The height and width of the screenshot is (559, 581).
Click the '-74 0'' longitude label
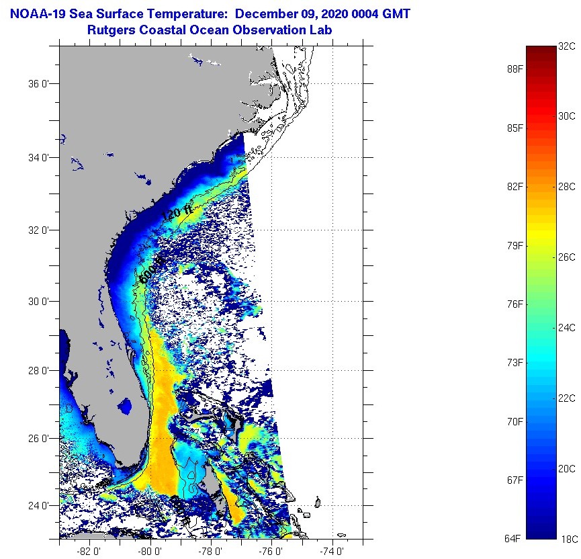332,552
